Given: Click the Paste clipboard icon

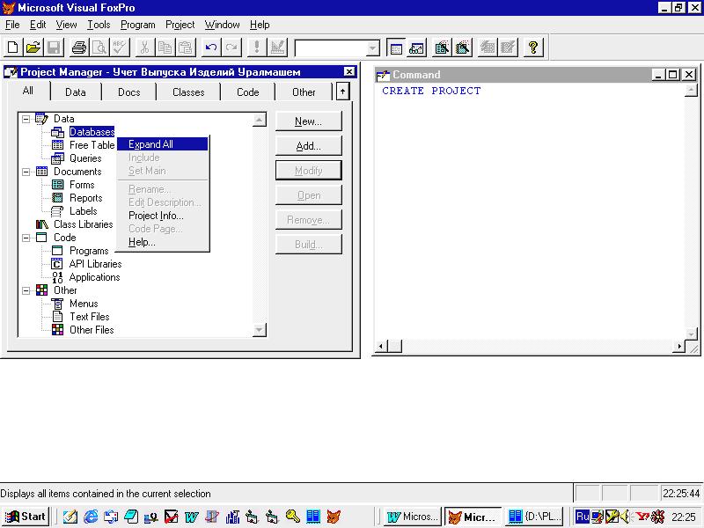Looking at the screenshot, I should 186,48.
